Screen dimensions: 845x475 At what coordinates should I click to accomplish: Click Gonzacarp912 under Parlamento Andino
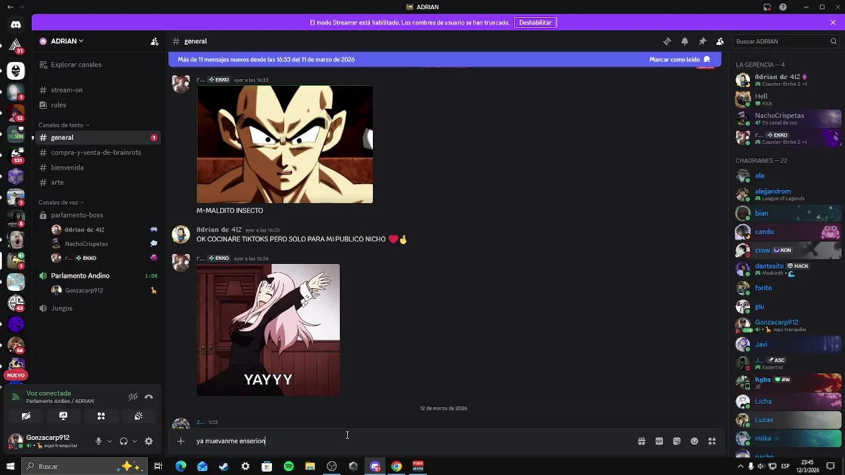click(x=104, y=290)
